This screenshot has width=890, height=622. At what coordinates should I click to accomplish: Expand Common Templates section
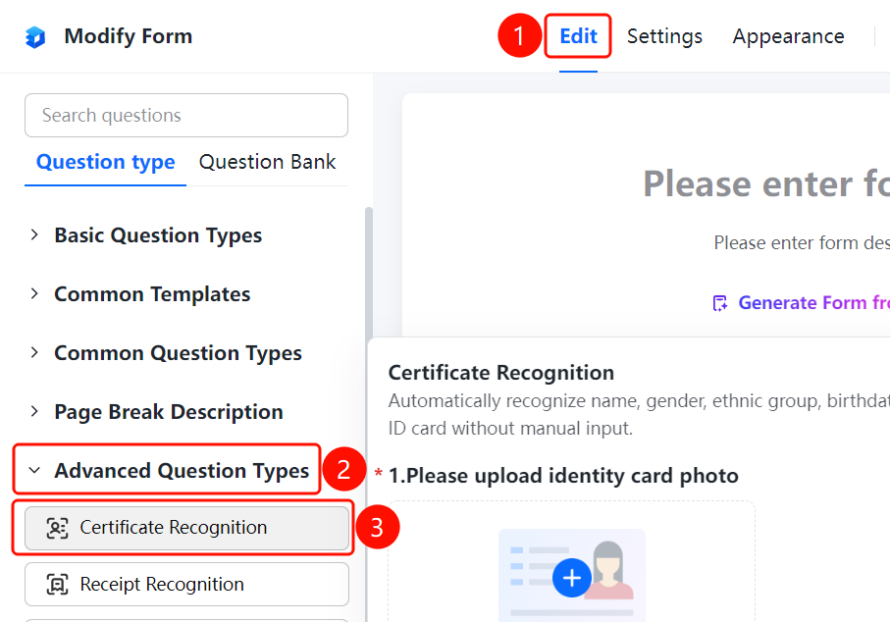coord(34,294)
